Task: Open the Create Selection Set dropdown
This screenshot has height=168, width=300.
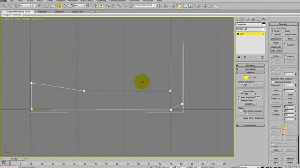Action: (x=145, y=5)
